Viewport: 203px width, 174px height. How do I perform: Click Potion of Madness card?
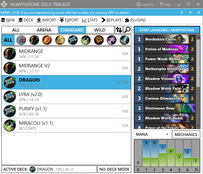coord(165,49)
